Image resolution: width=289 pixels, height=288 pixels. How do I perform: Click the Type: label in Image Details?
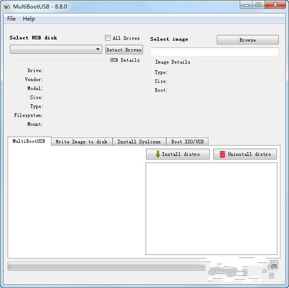coord(161,73)
